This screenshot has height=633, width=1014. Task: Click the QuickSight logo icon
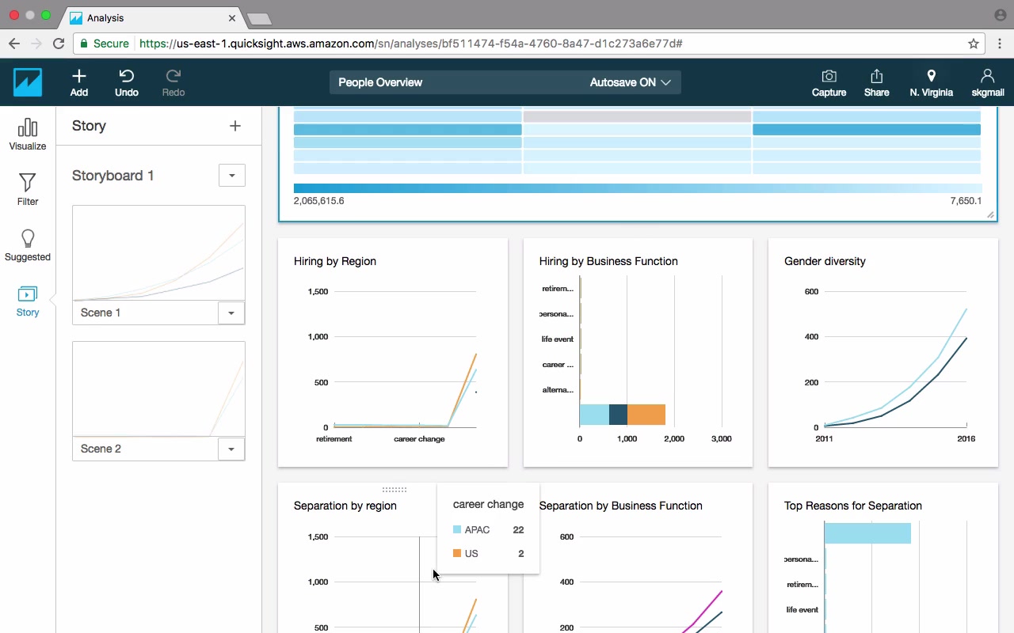point(28,82)
